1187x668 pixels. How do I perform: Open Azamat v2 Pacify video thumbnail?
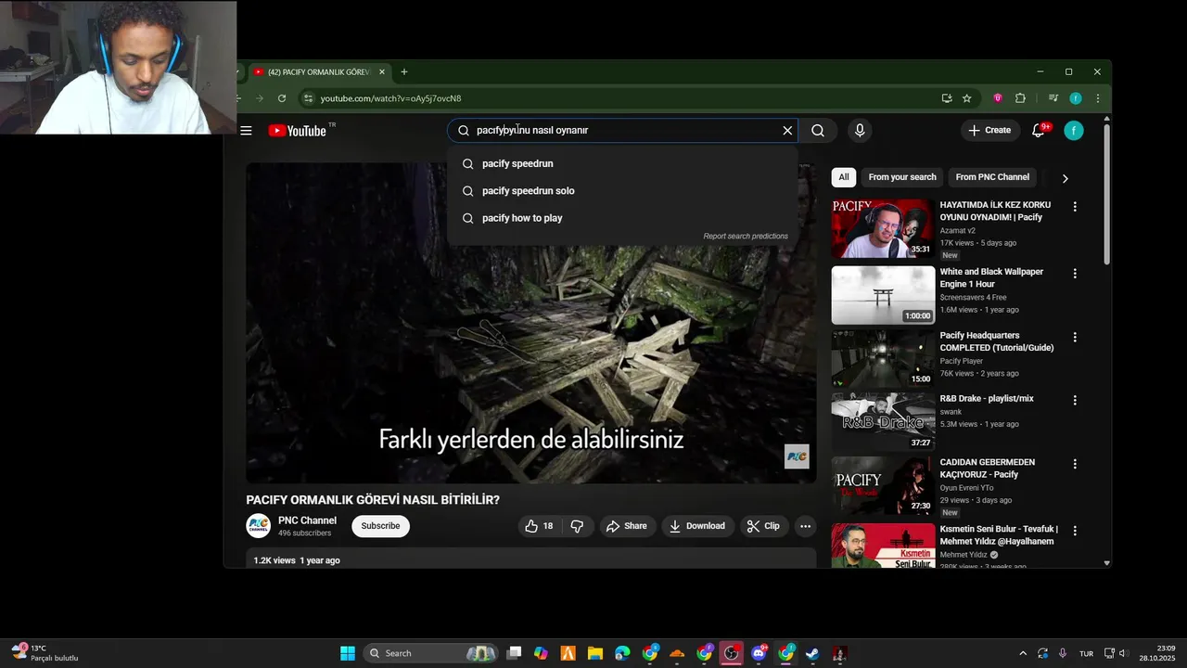coord(883,229)
